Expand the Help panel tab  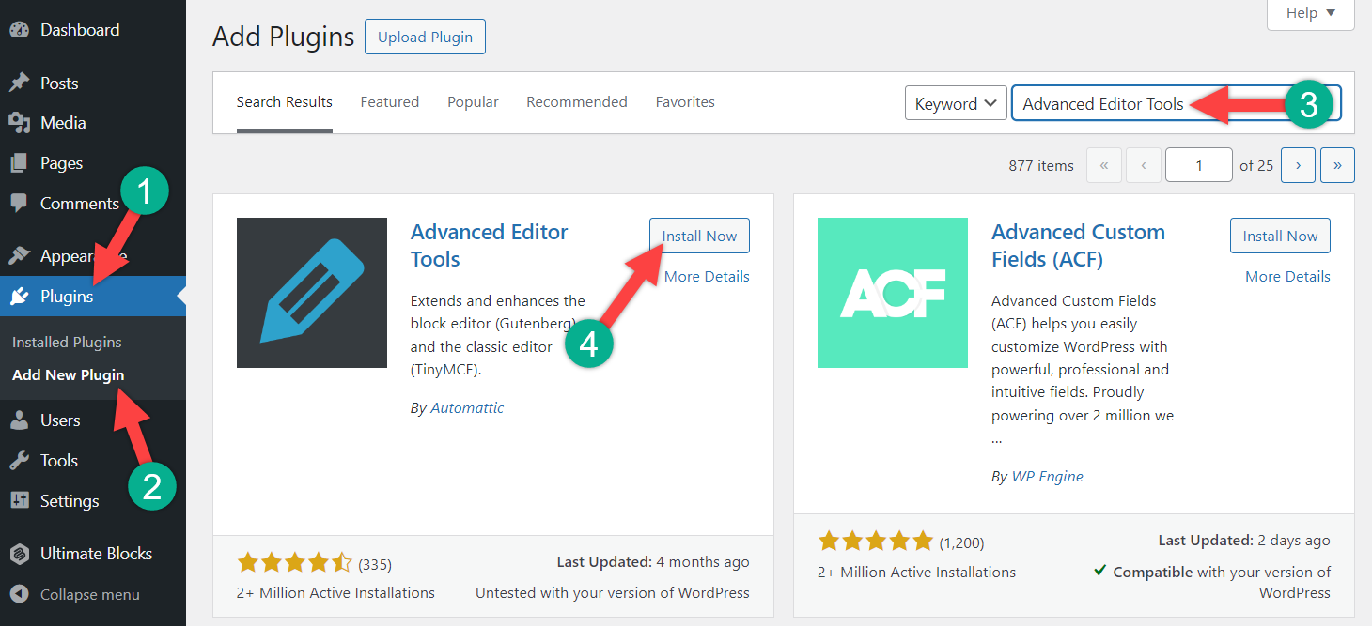pos(1311,13)
